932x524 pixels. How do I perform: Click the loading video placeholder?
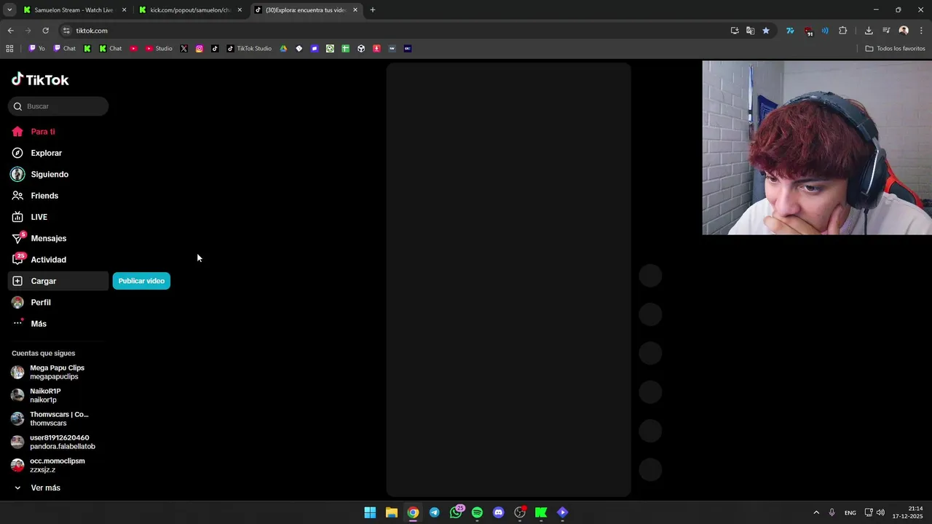tap(508, 279)
